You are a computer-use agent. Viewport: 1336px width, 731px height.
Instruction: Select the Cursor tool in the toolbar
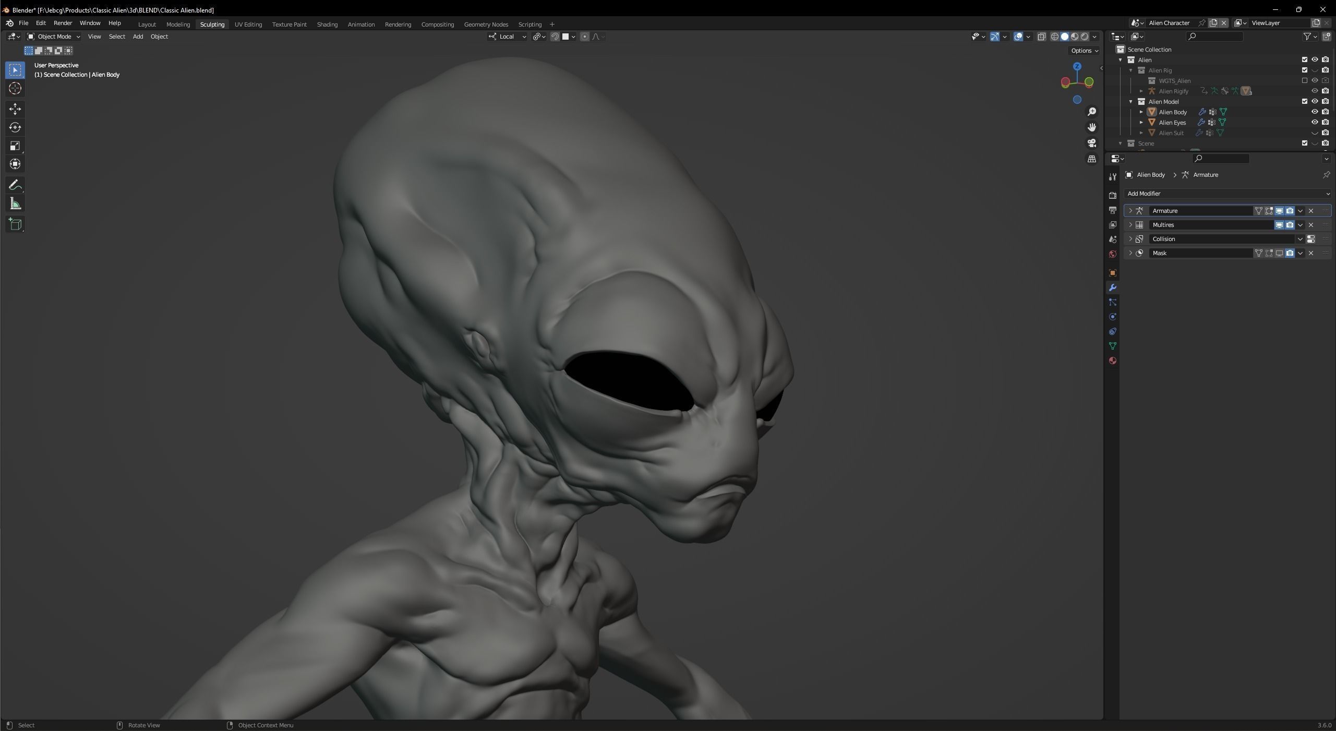[15, 88]
